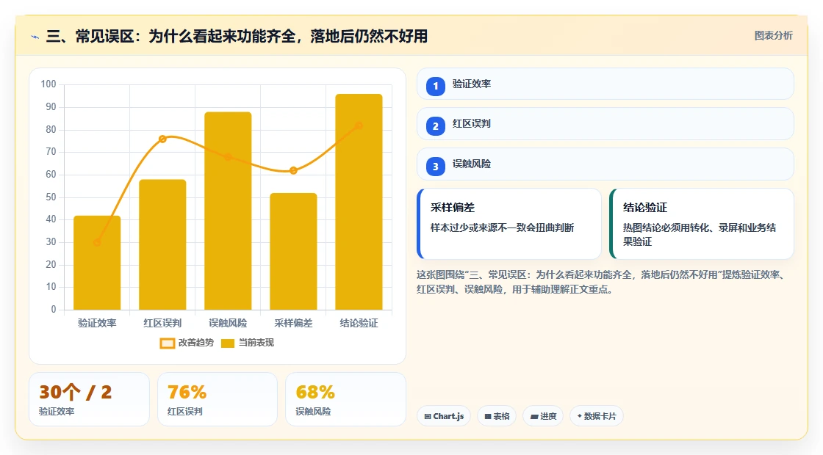Open the 结论验证 card
The height and width of the screenshot is (455, 823).
[702, 224]
